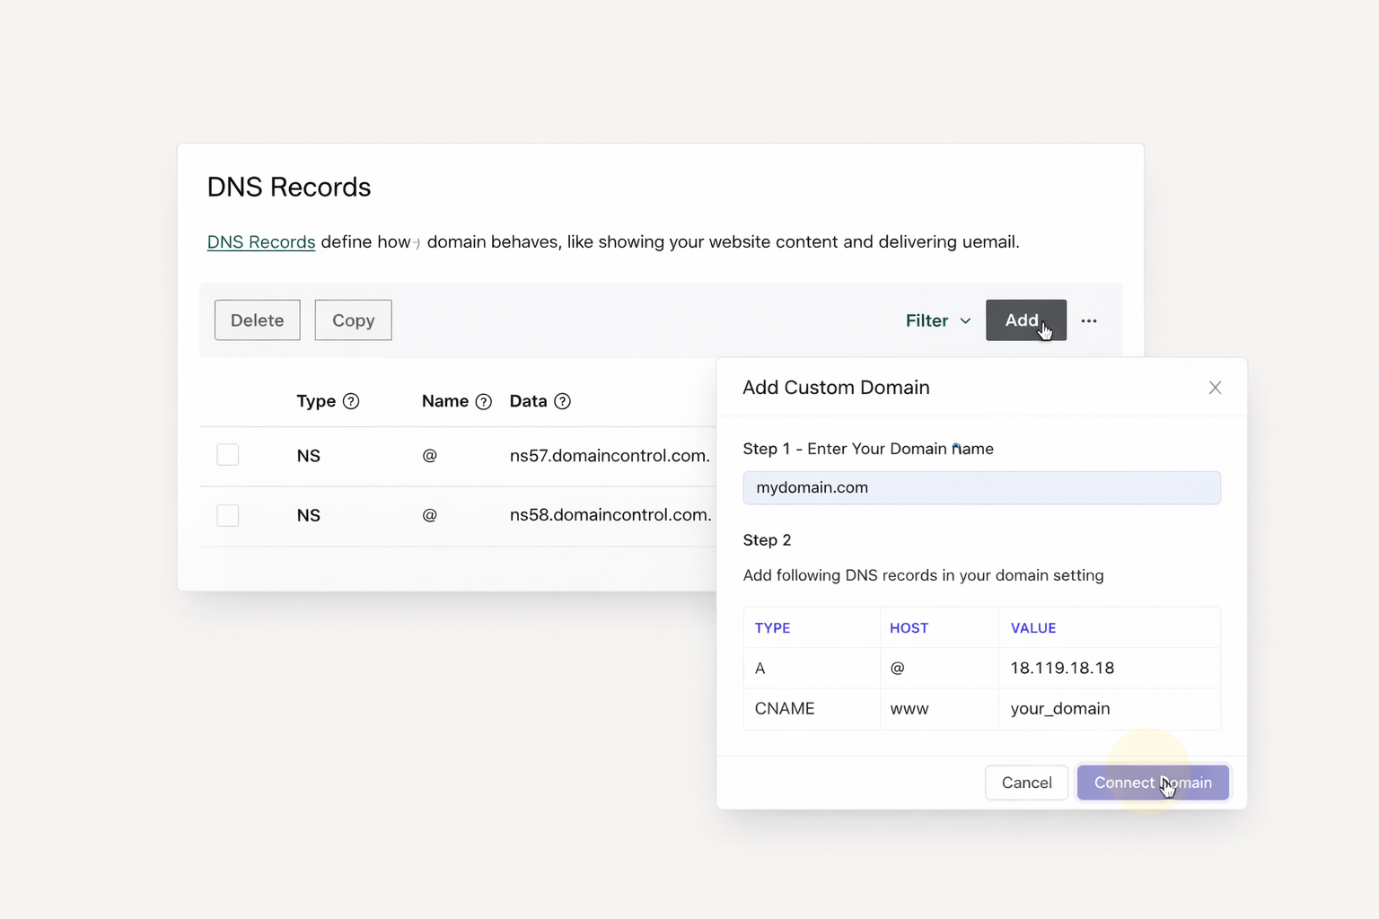Close the Add Custom Domain dialog
This screenshot has width=1379, height=919.
(1215, 388)
